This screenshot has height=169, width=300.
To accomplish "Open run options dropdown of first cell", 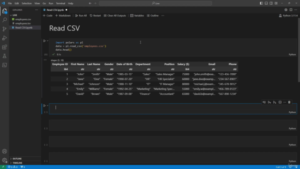I will 48,41.
